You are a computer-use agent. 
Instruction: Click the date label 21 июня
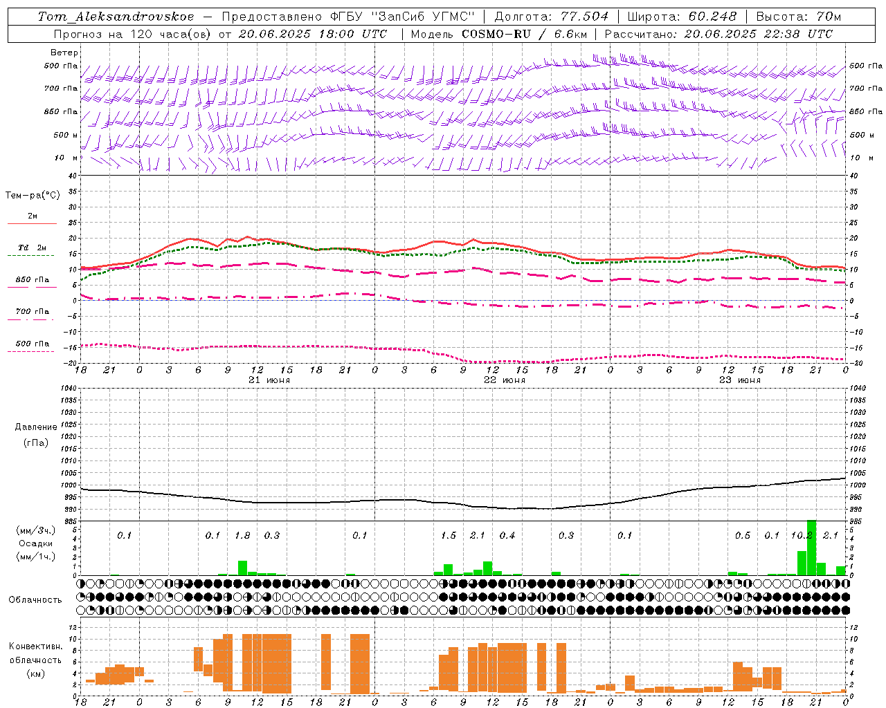(x=269, y=380)
